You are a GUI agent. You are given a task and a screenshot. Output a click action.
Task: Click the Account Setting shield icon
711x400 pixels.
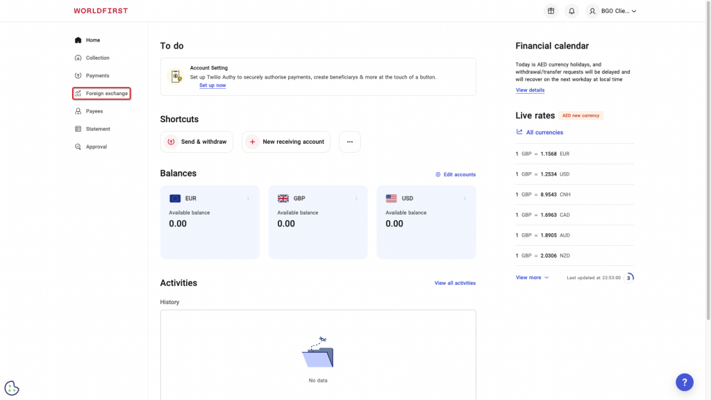pos(176,76)
